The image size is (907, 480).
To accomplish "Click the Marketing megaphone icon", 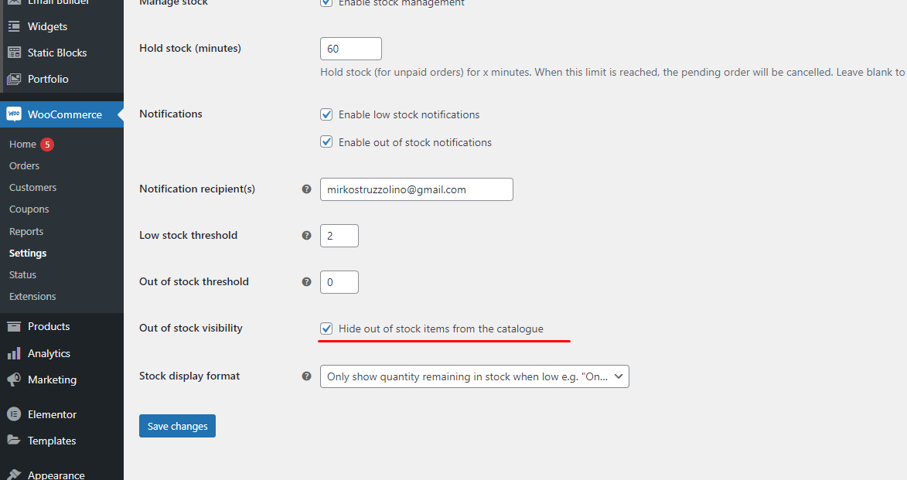I will [14, 380].
